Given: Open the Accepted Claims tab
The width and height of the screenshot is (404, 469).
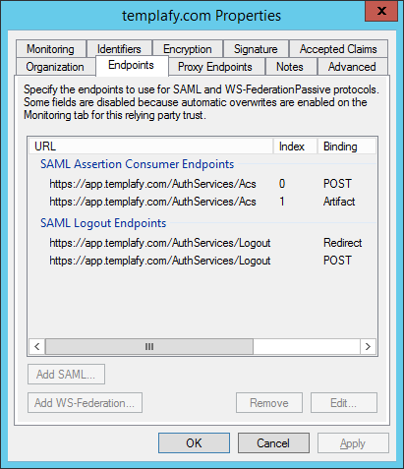Looking at the screenshot, I should [x=338, y=49].
